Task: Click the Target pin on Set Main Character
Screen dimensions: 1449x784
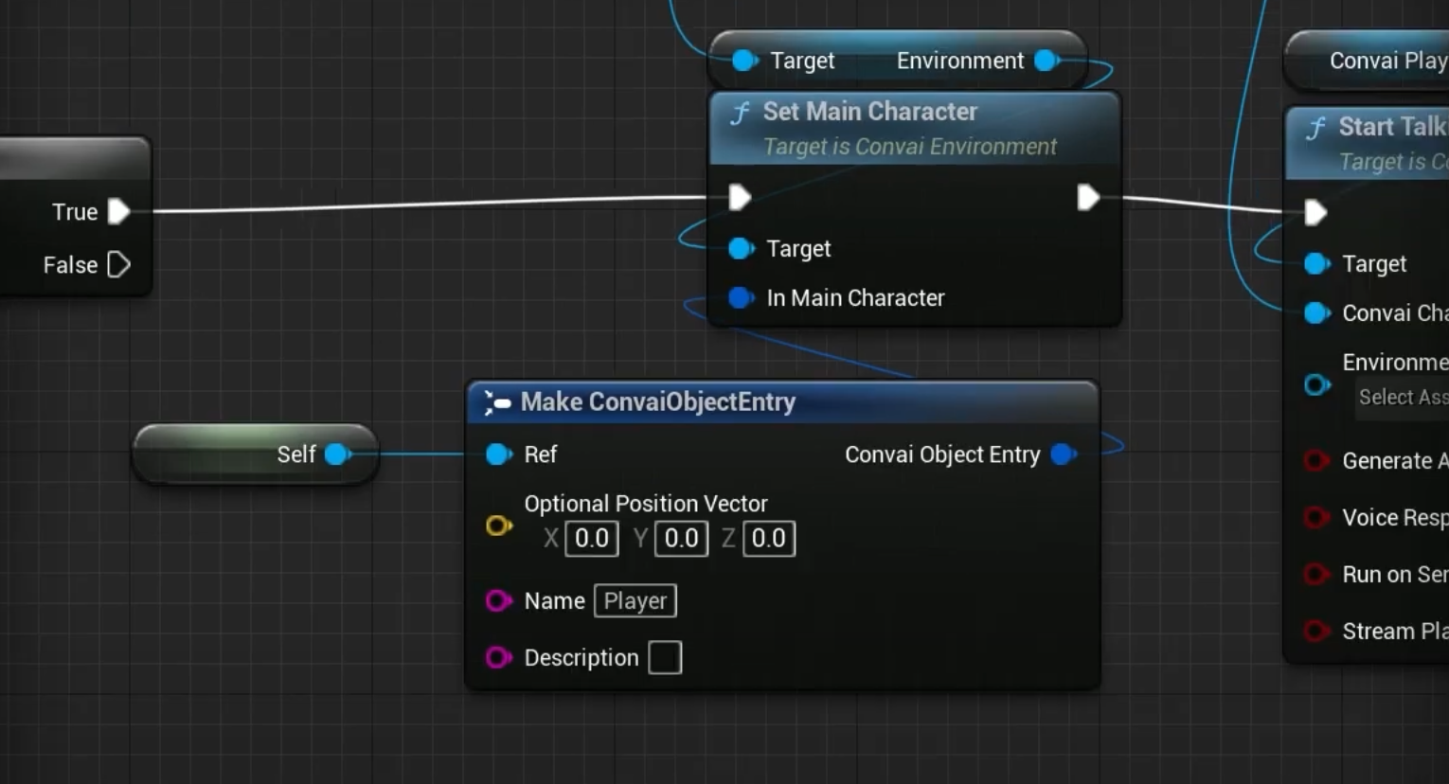Action: point(741,248)
